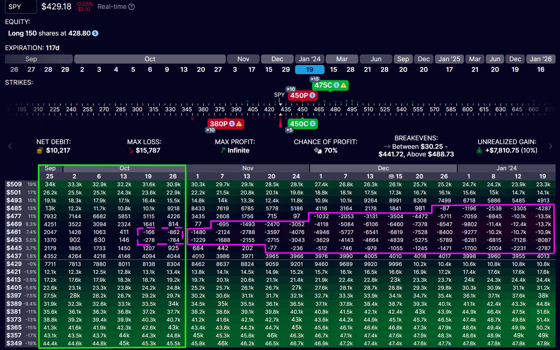Click the $349 price row label

14,343
